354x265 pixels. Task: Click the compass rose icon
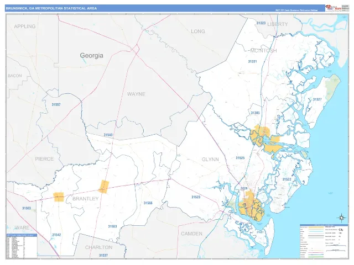point(342,218)
